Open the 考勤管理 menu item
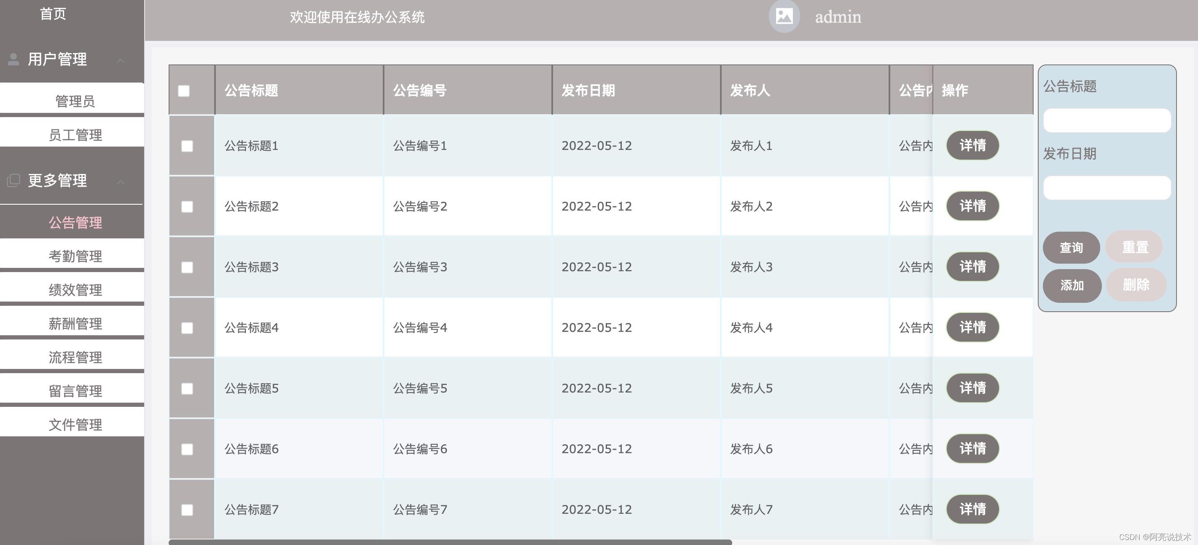This screenshot has height=545, width=1198. coord(75,256)
